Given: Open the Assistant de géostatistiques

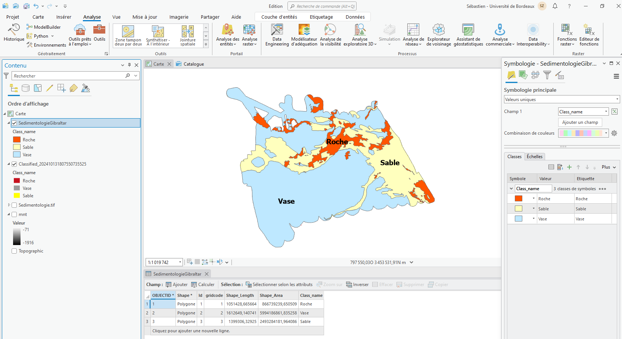Looking at the screenshot, I should coord(468,35).
